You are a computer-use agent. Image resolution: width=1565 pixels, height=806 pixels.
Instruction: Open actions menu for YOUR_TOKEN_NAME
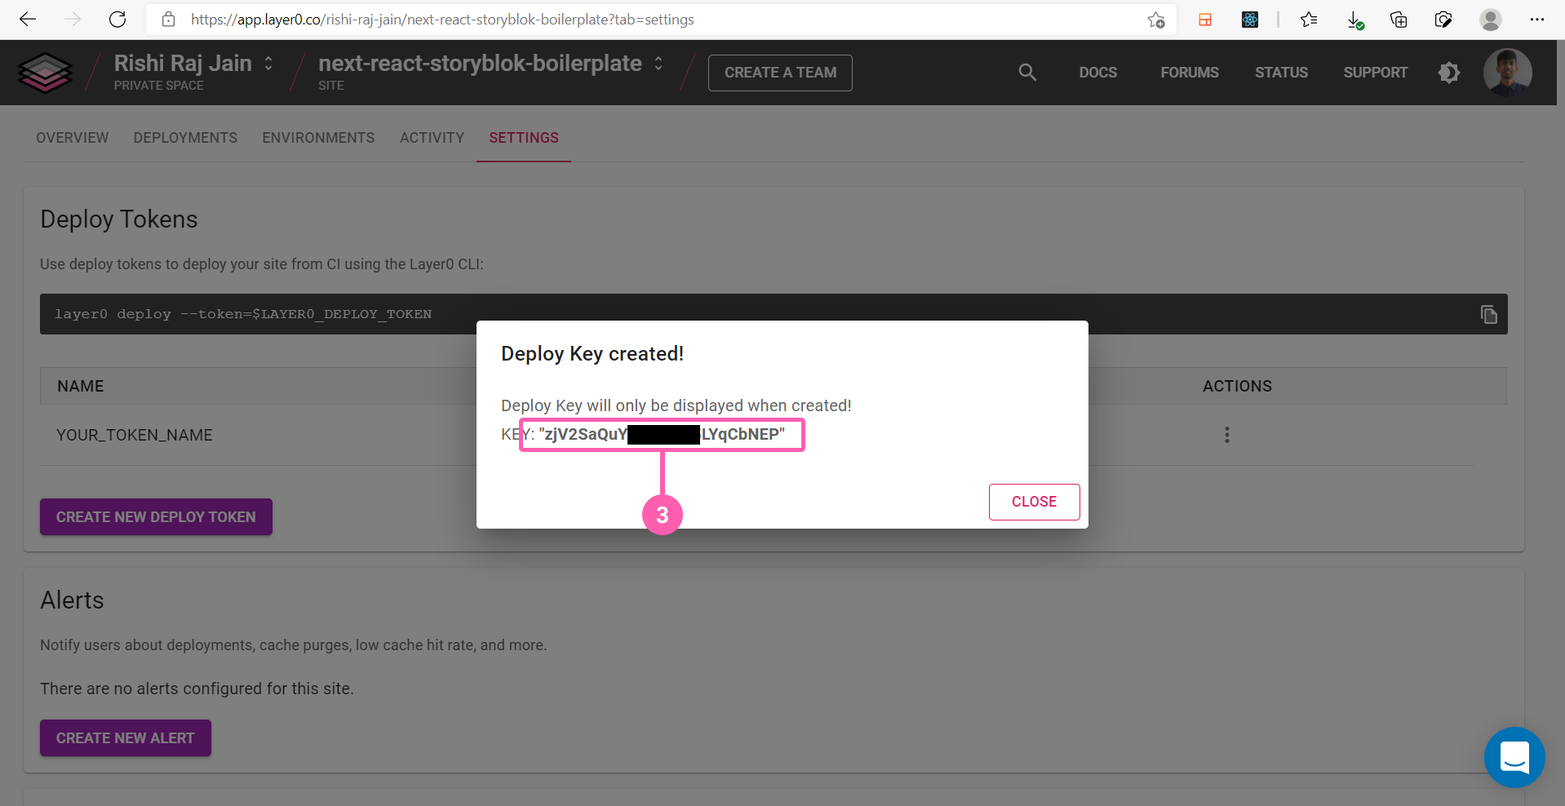pyautogui.click(x=1226, y=435)
